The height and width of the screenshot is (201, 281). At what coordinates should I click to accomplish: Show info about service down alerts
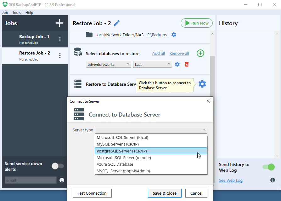(x=62, y=180)
